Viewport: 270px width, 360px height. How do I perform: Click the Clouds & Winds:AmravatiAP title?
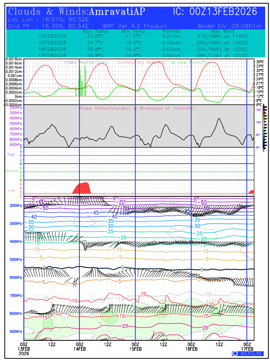(x=77, y=12)
